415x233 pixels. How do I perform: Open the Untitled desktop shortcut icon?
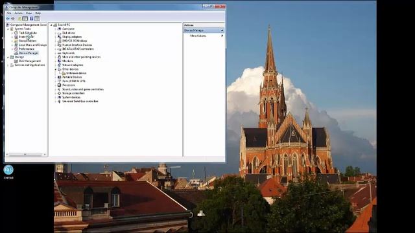(x=8, y=172)
